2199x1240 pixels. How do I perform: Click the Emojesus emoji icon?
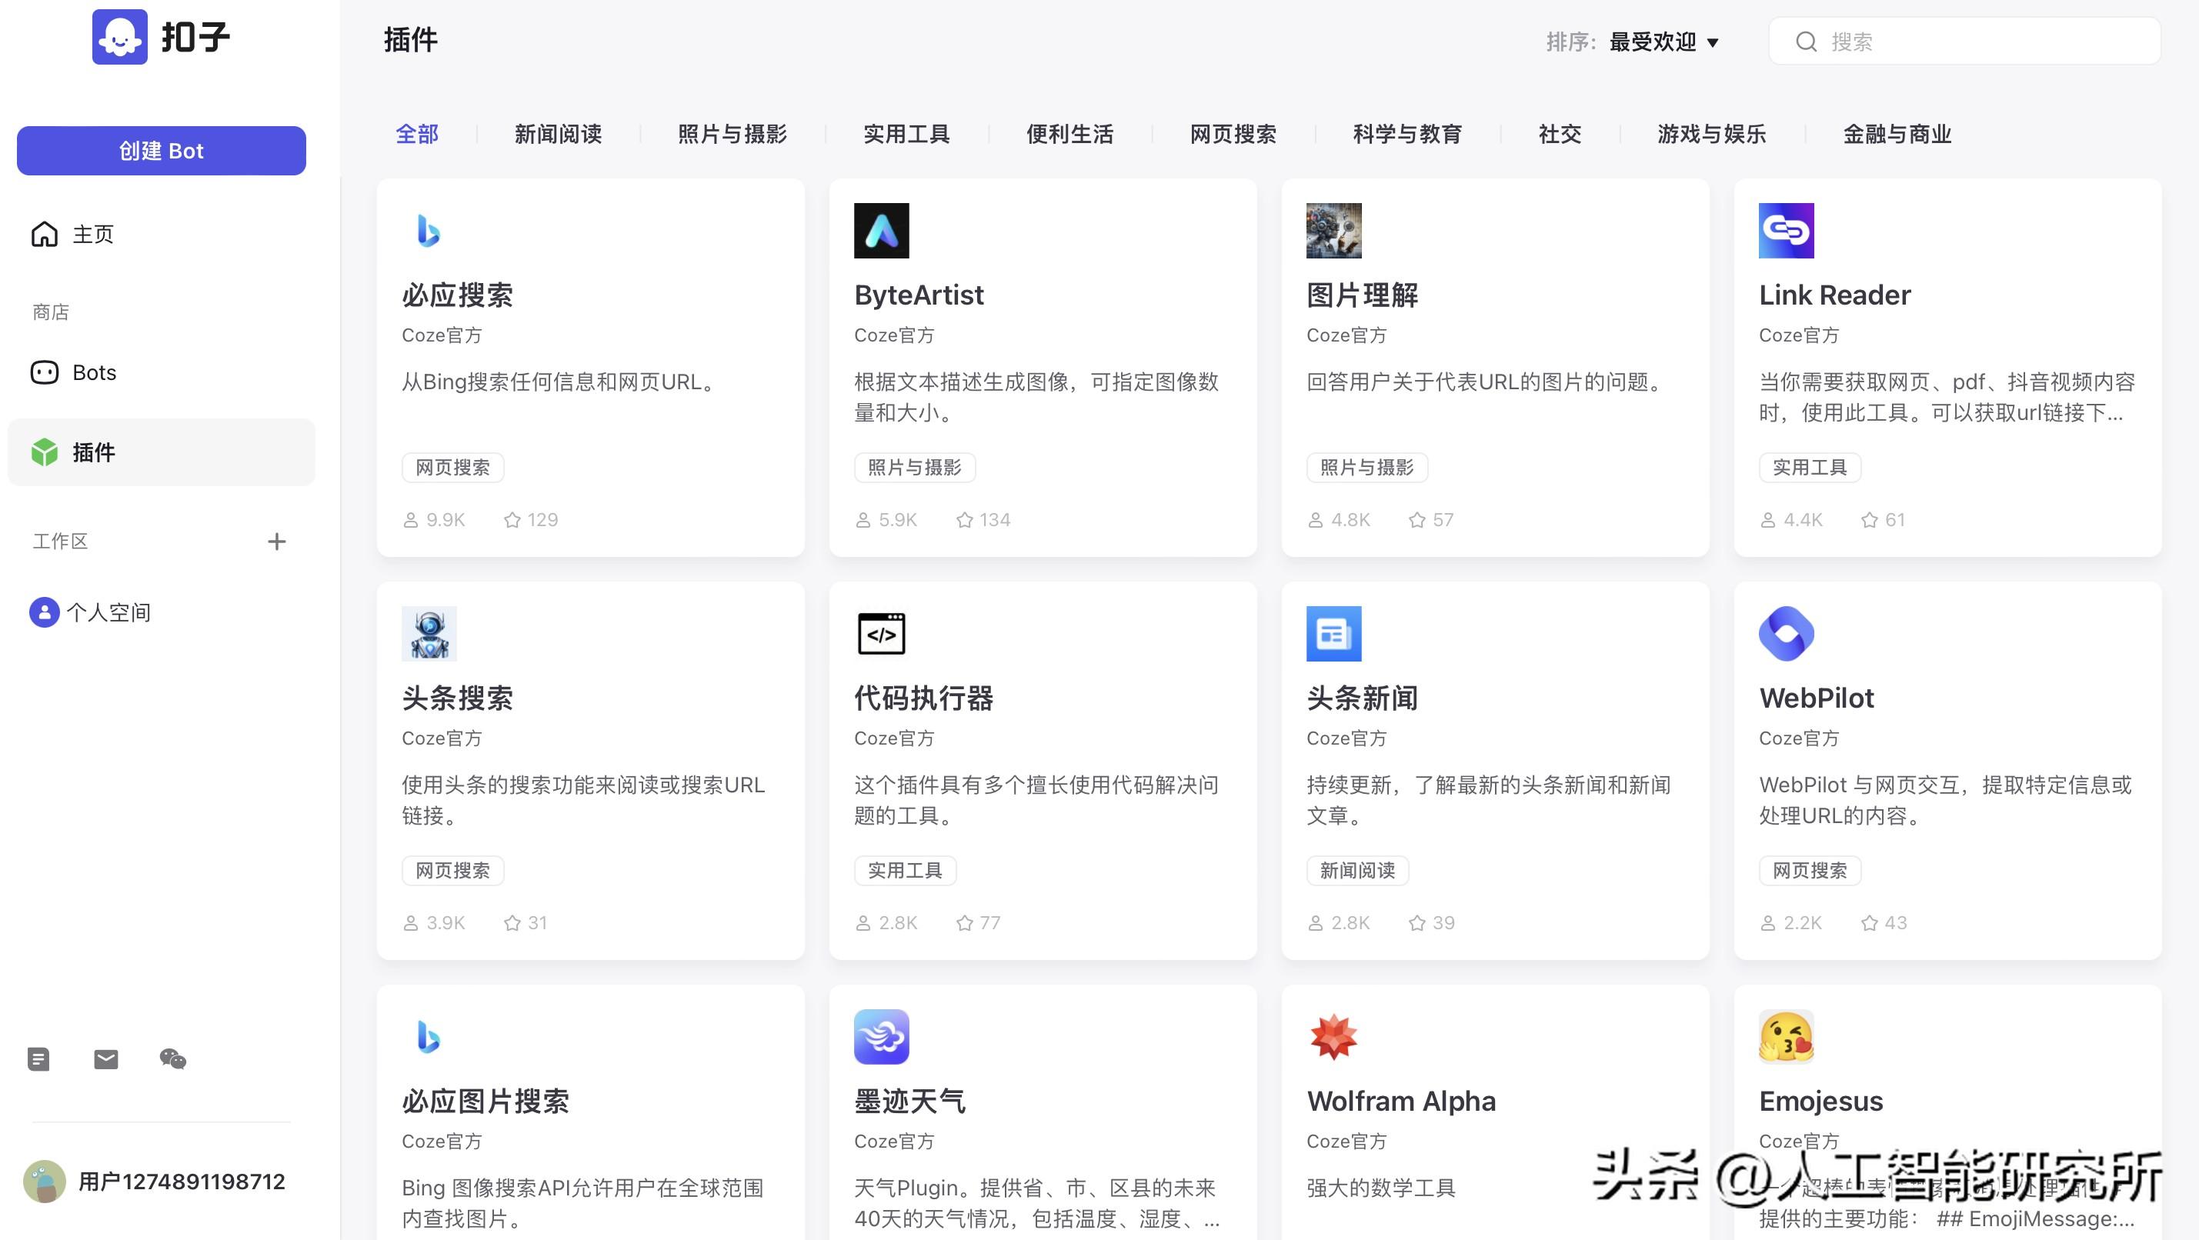1786,1037
